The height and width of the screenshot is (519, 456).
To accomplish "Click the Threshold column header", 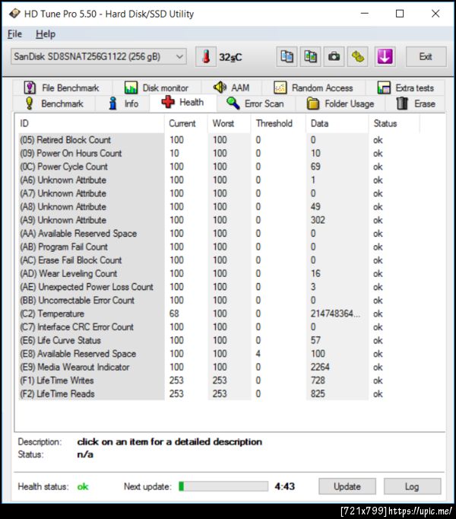I will pyautogui.click(x=278, y=123).
